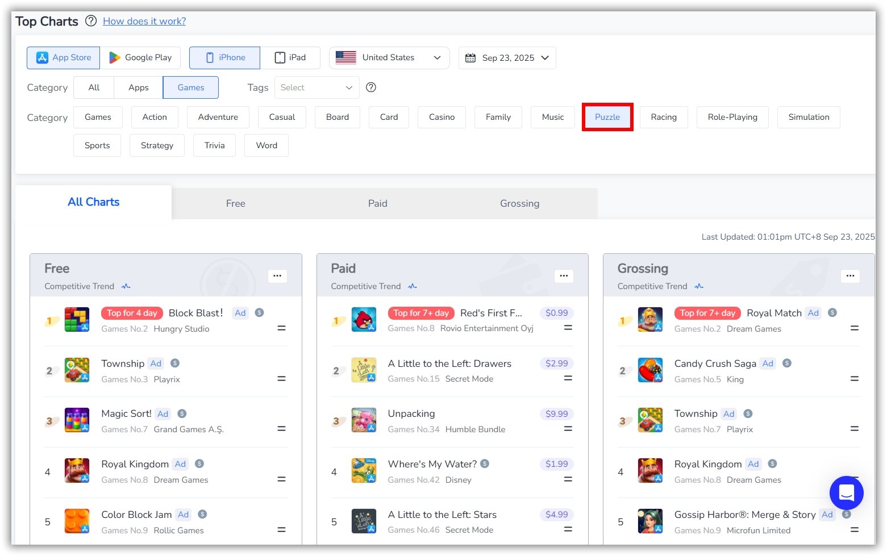Open the Royal Match app icon
Screen dimensions: 887x556
pos(650,320)
